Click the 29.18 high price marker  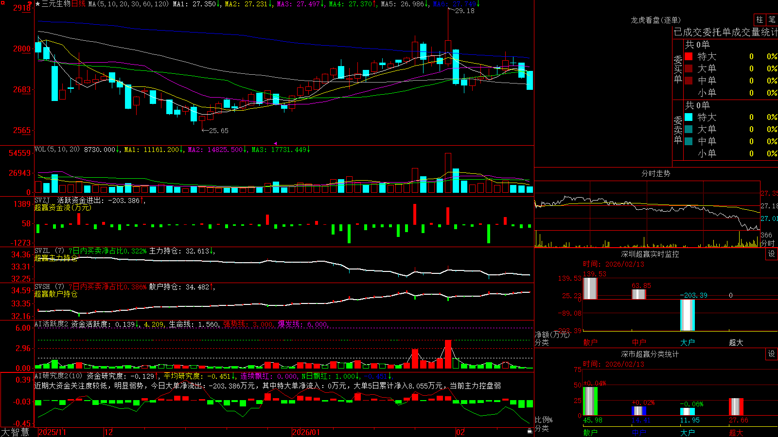pyautogui.click(x=464, y=11)
